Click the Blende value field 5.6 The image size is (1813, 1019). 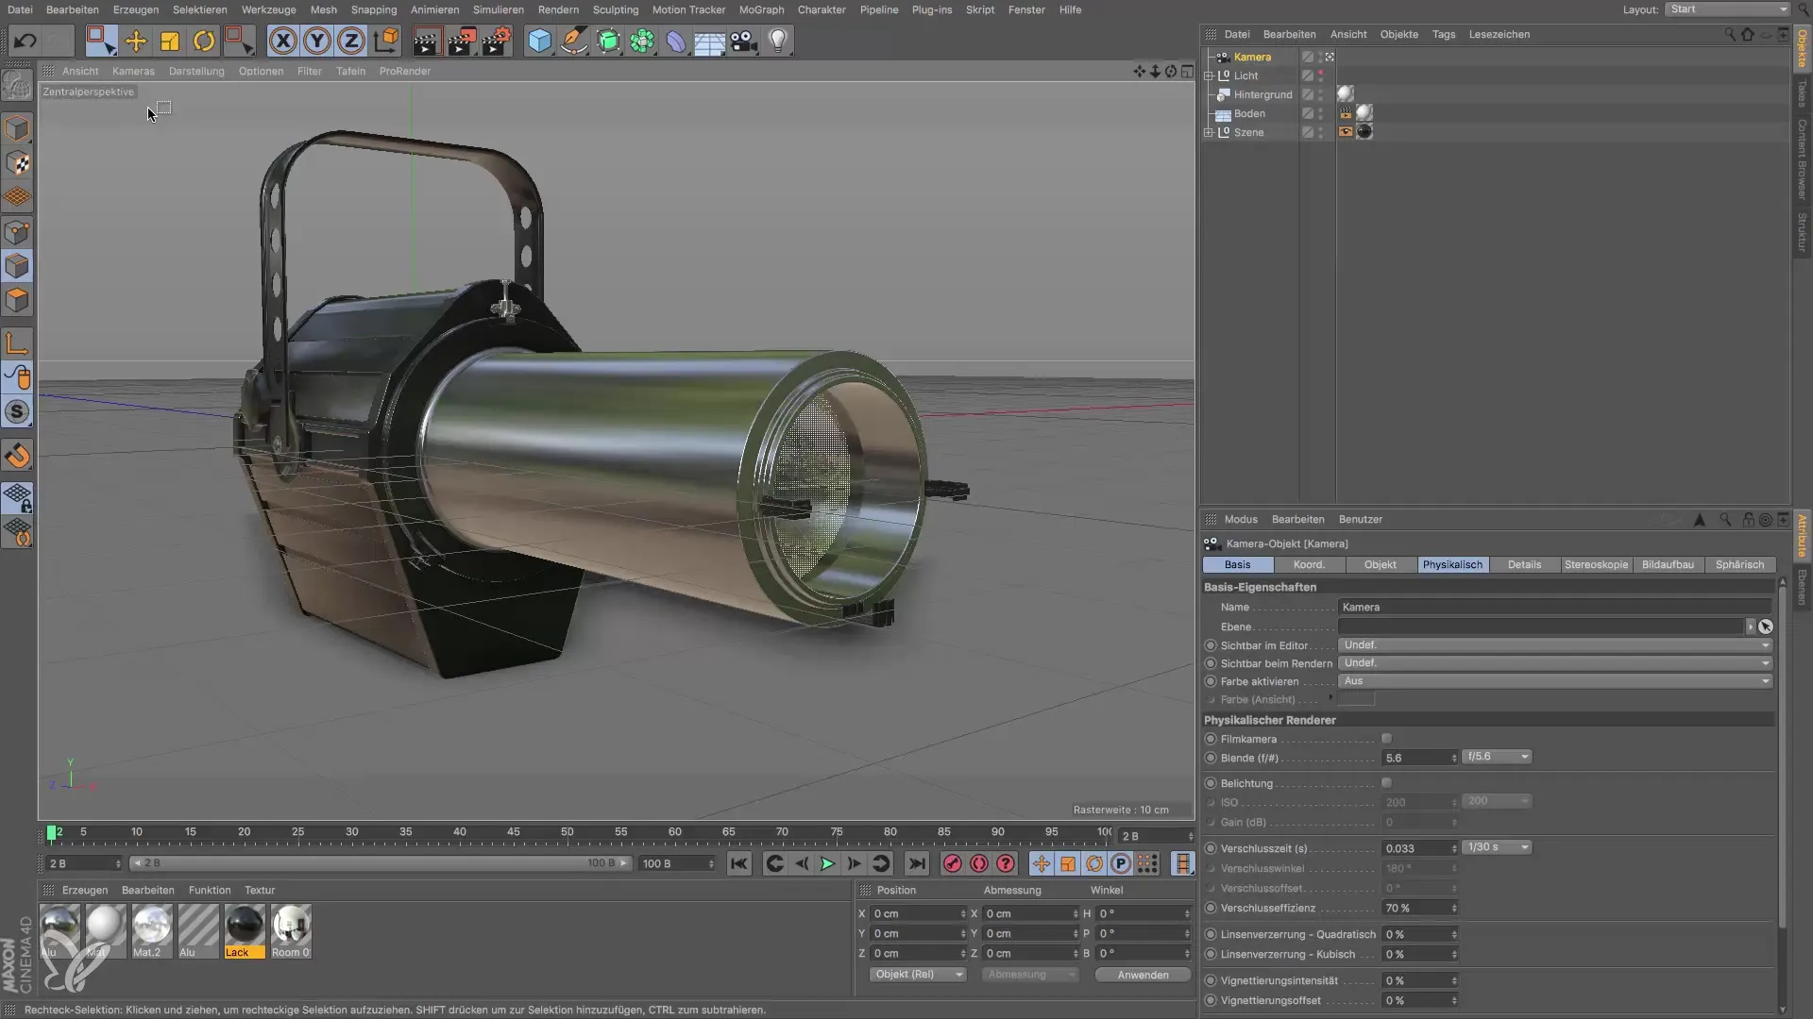click(1419, 758)
